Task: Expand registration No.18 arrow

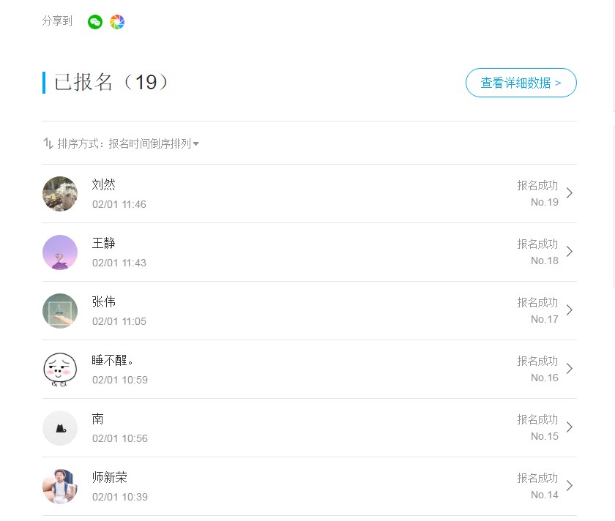Action: click(x=570, y=251)
